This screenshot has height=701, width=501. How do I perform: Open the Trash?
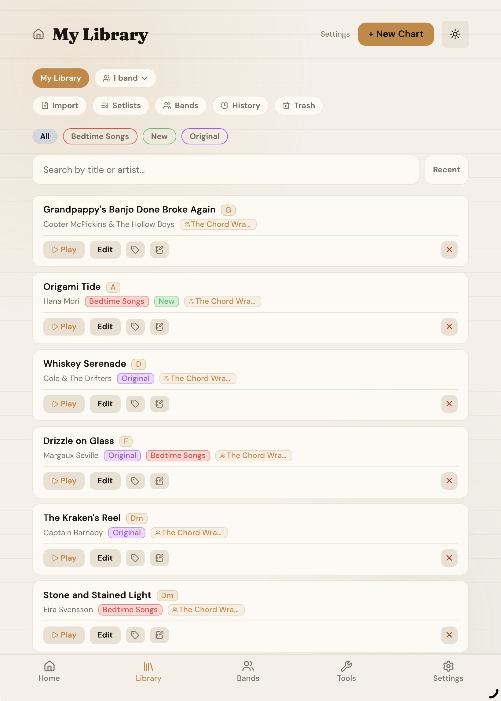(x=298, y=105)
